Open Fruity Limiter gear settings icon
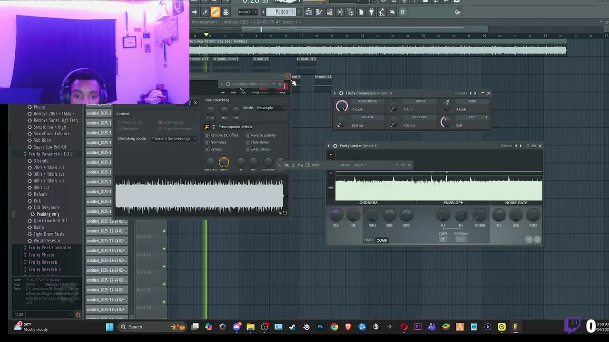 click(335, 146)
